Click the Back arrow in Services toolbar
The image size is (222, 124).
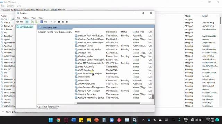tap(18, 22)
